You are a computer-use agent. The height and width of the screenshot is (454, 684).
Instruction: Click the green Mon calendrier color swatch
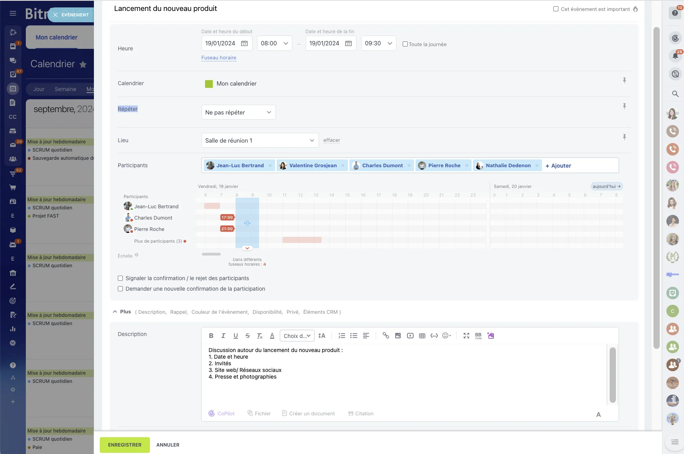pyautogui.click(x=209, y=84)
